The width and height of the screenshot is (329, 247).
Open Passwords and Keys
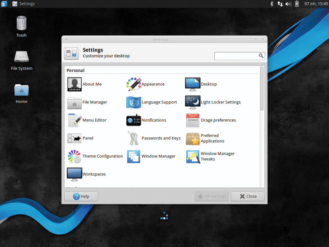tap(134, 138)
